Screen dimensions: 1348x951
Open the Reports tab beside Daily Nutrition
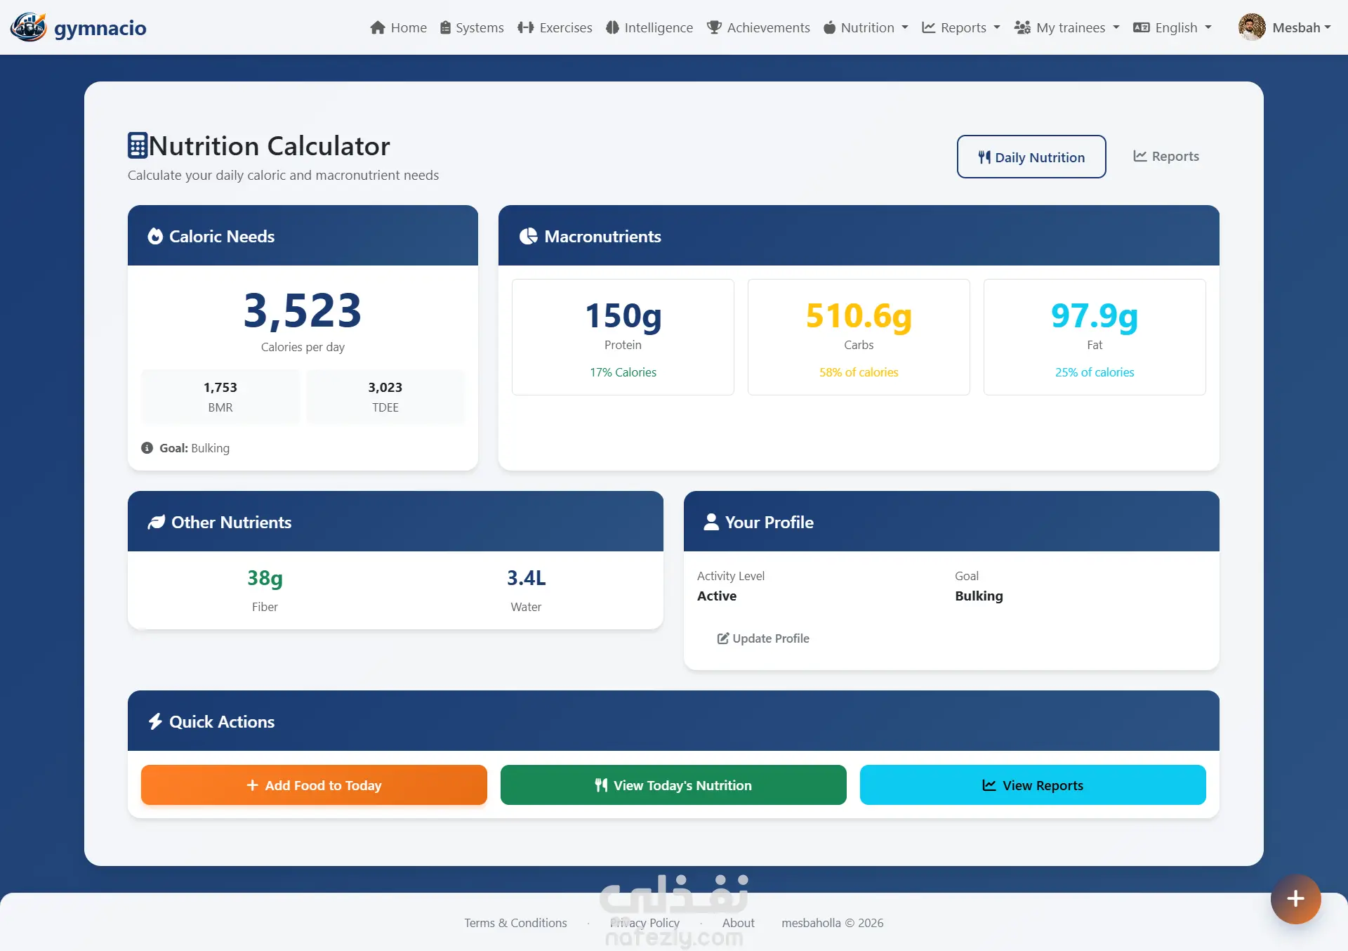(x=1165, y=156)
